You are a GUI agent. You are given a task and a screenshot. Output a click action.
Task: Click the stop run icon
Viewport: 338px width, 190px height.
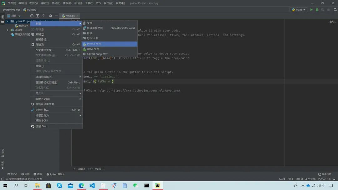coord(328,10)
